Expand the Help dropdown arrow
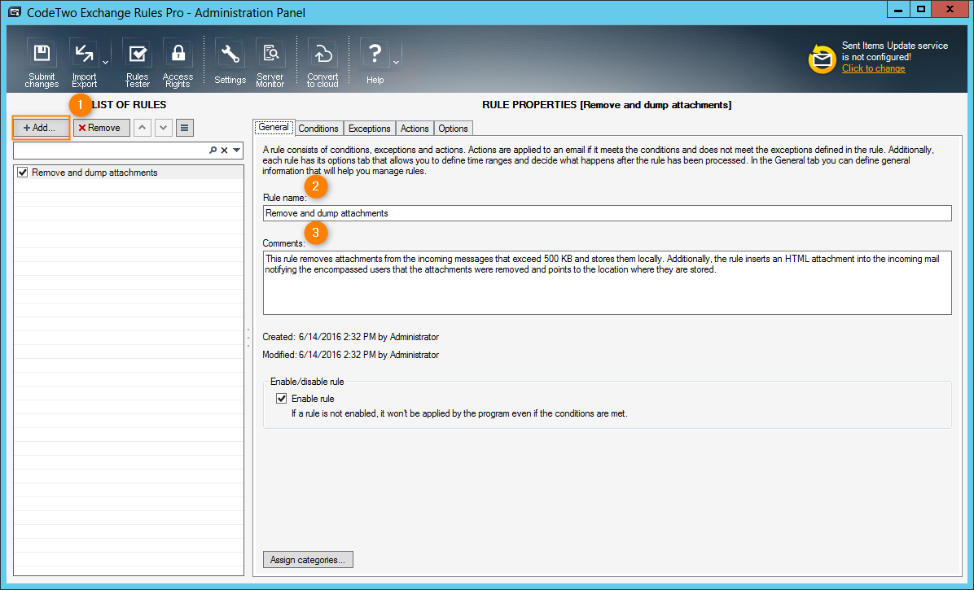Image resolution: width=974 pixels, height=590 pixels. click(397, 63)
